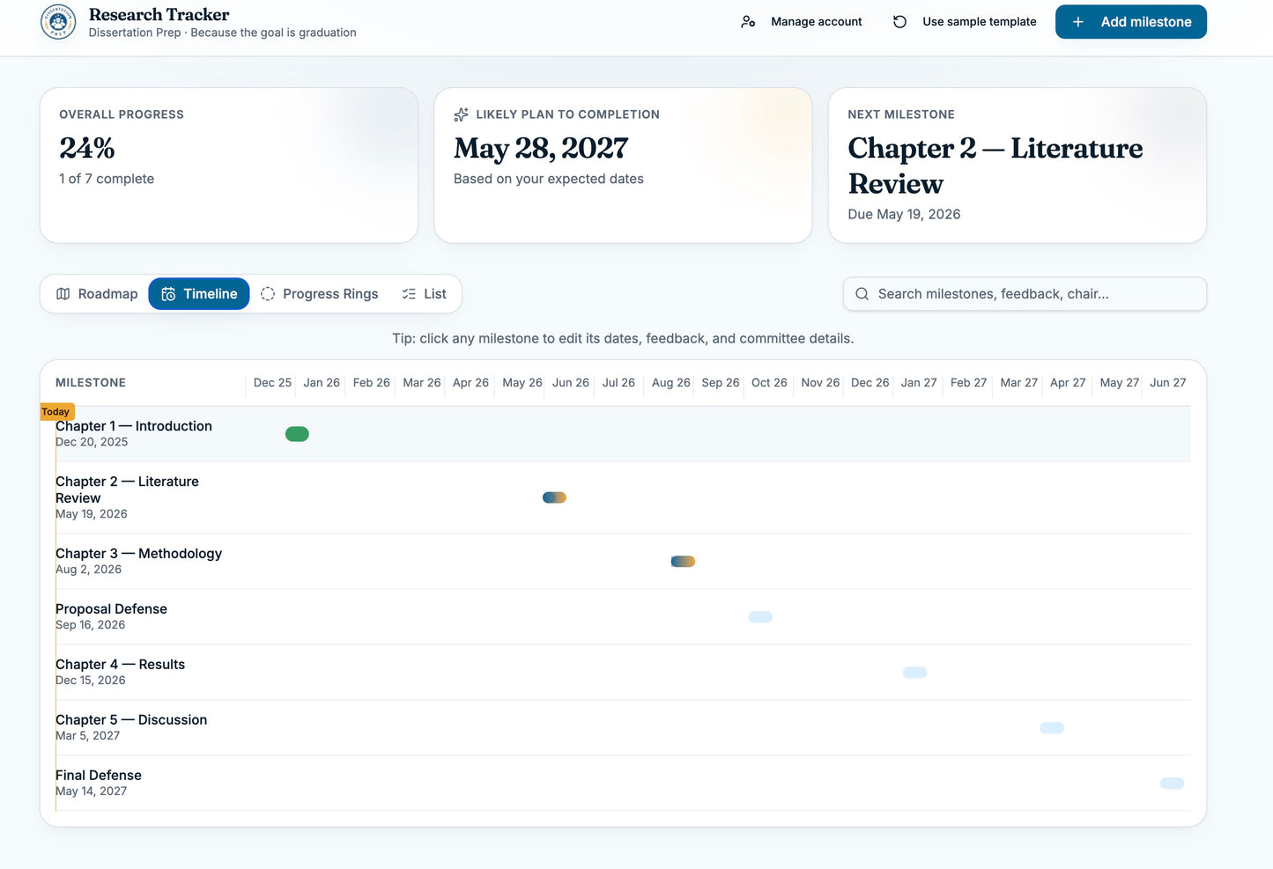Image resolution: width=1273 pixels, height=869 pixels.
Task: Switch to the List view tab
Action: click(424, 294)
